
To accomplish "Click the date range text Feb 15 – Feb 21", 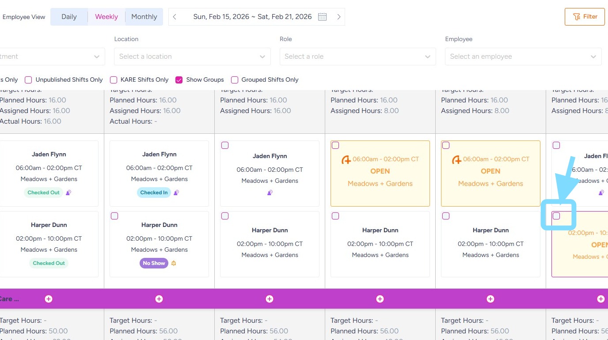I will tap(252, 17).
